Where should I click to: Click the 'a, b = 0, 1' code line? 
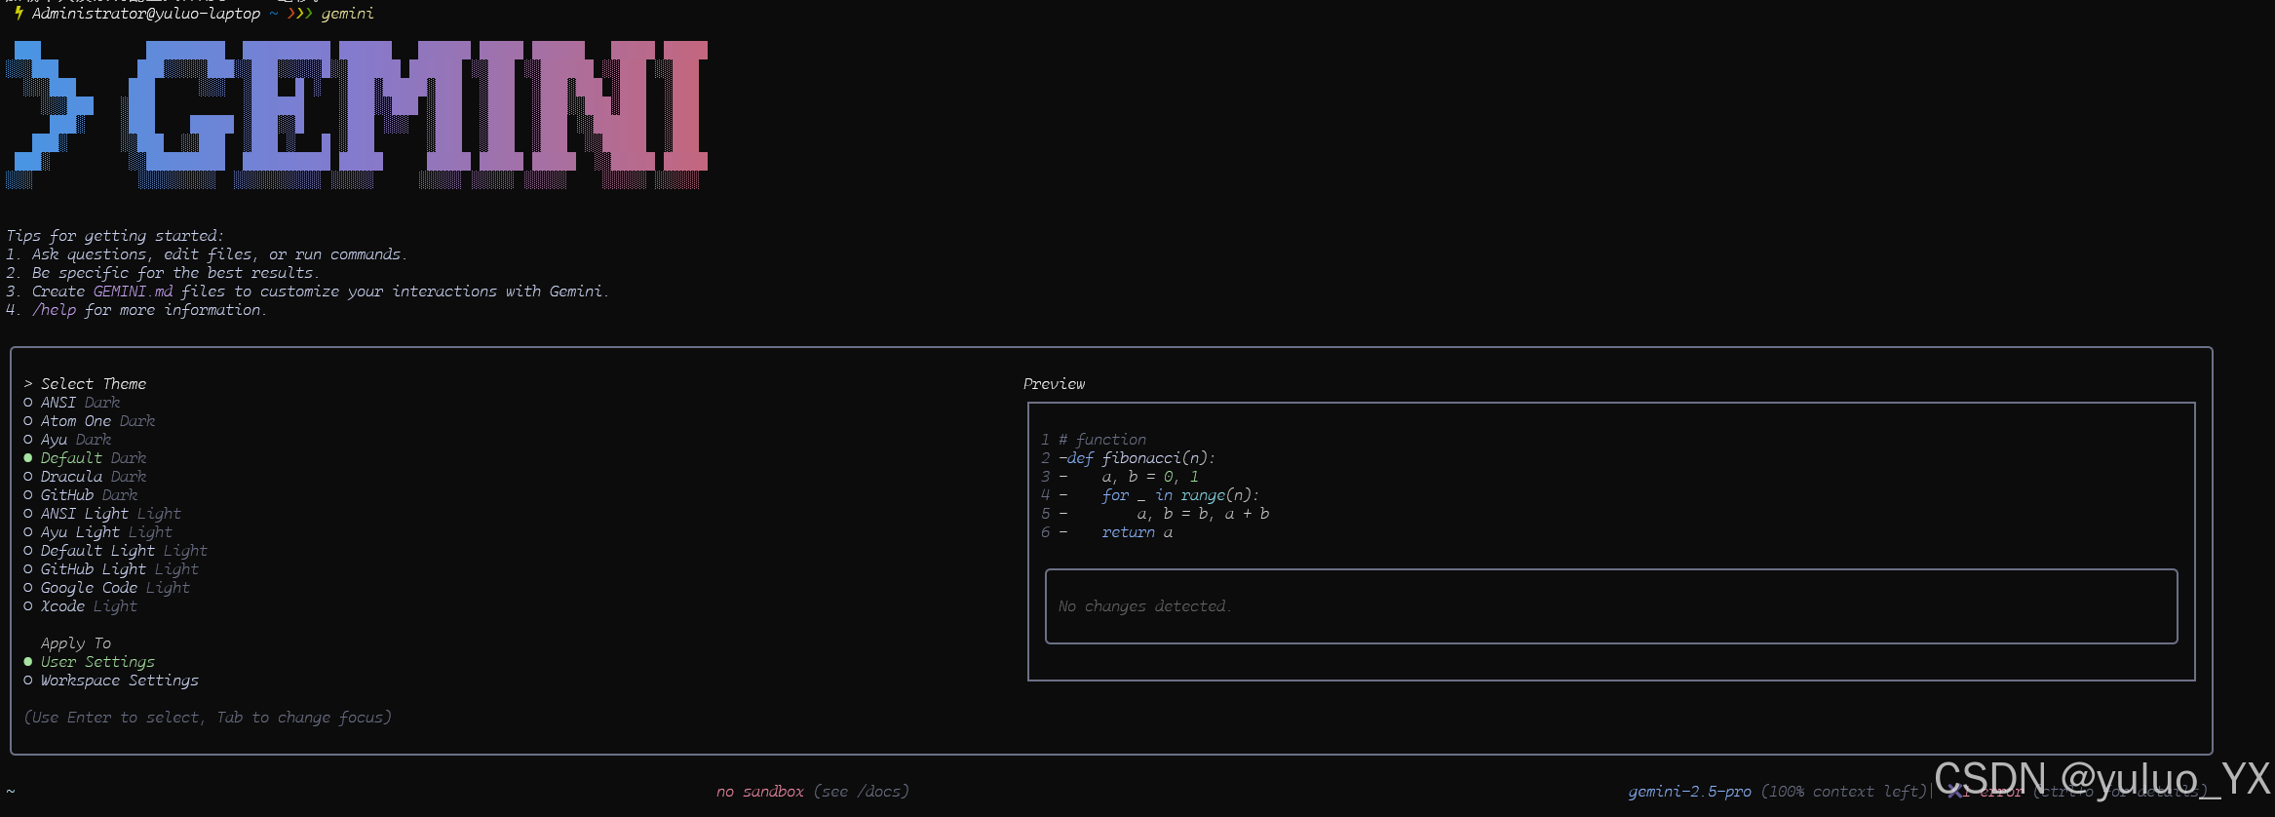[x=1150, y=477]
